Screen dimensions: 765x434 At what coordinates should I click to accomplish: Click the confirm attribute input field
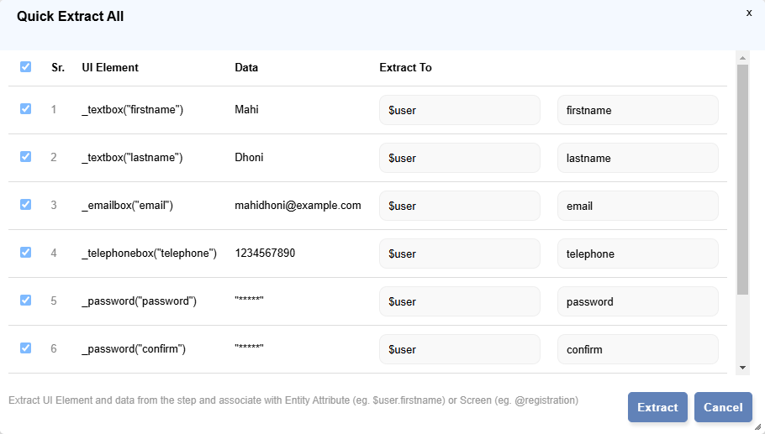click(x=637, y=349)
